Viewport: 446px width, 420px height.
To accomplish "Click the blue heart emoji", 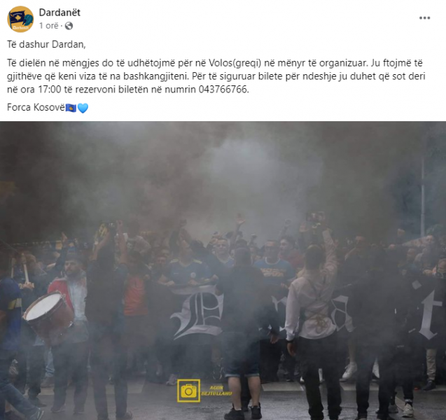I will click(83, 108).
